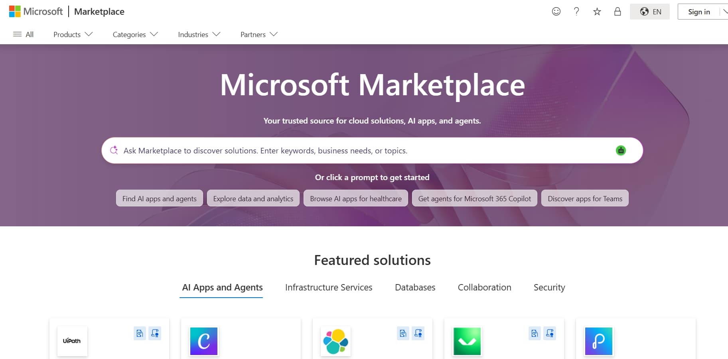Click second badge icon on colorful blob card
This screenshot has width=728, height=359.
point(418,333)
